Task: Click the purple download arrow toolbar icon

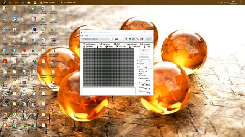Action: [x=142, y=39]
